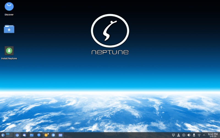Open the notifications bell in system tray
Screen dimensions: 220x138
[174, 135]
